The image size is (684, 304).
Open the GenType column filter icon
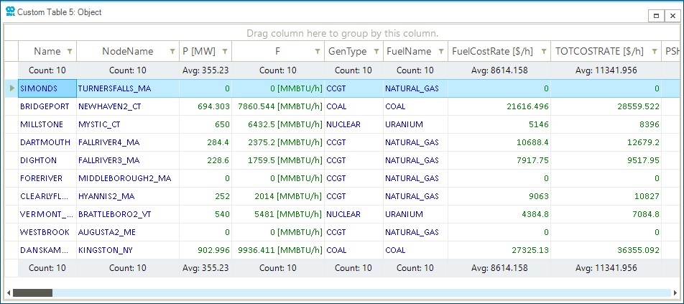coord(376,52)
